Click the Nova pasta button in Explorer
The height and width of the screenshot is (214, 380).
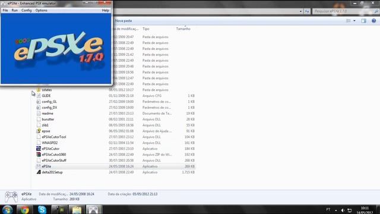tap(123, 21)
